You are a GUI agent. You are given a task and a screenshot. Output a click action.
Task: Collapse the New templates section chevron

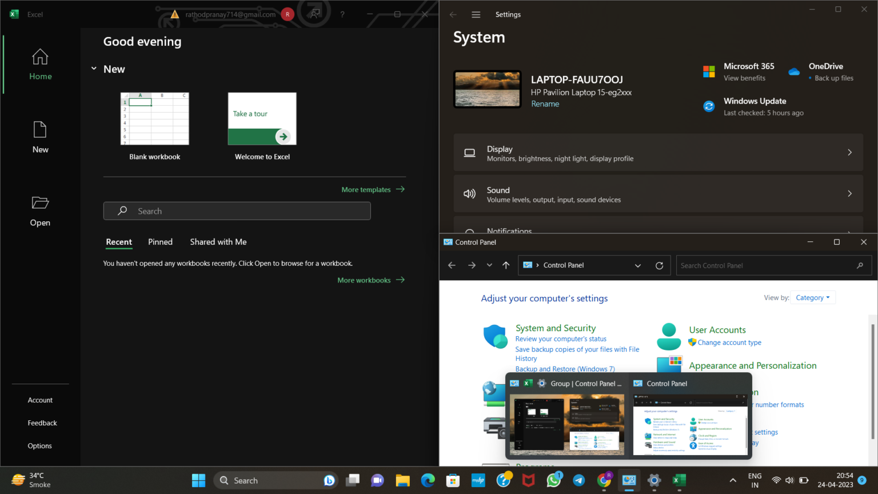coord(94,68)
